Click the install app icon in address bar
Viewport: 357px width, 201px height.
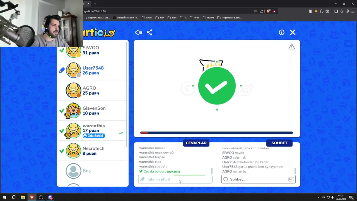(x=255, y=11)
